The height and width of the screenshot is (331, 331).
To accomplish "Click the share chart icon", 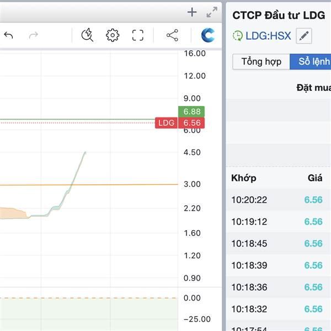I will [172, 35].
